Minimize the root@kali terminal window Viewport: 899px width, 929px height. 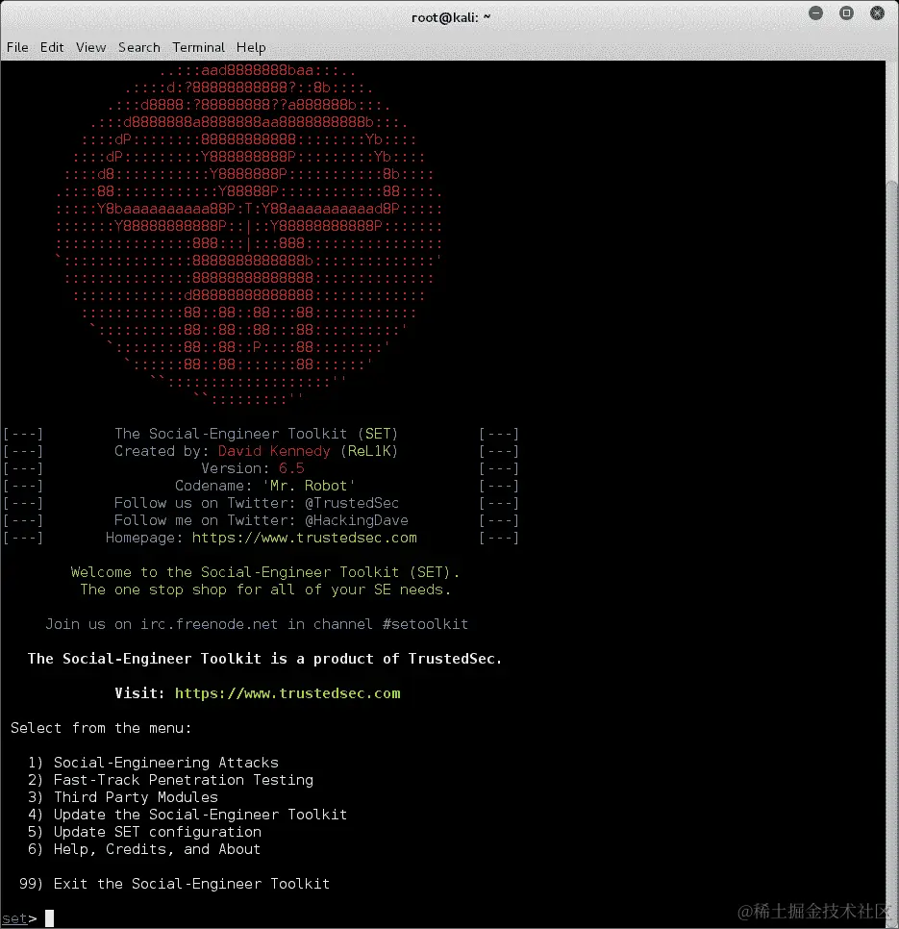tap(815, 13)
